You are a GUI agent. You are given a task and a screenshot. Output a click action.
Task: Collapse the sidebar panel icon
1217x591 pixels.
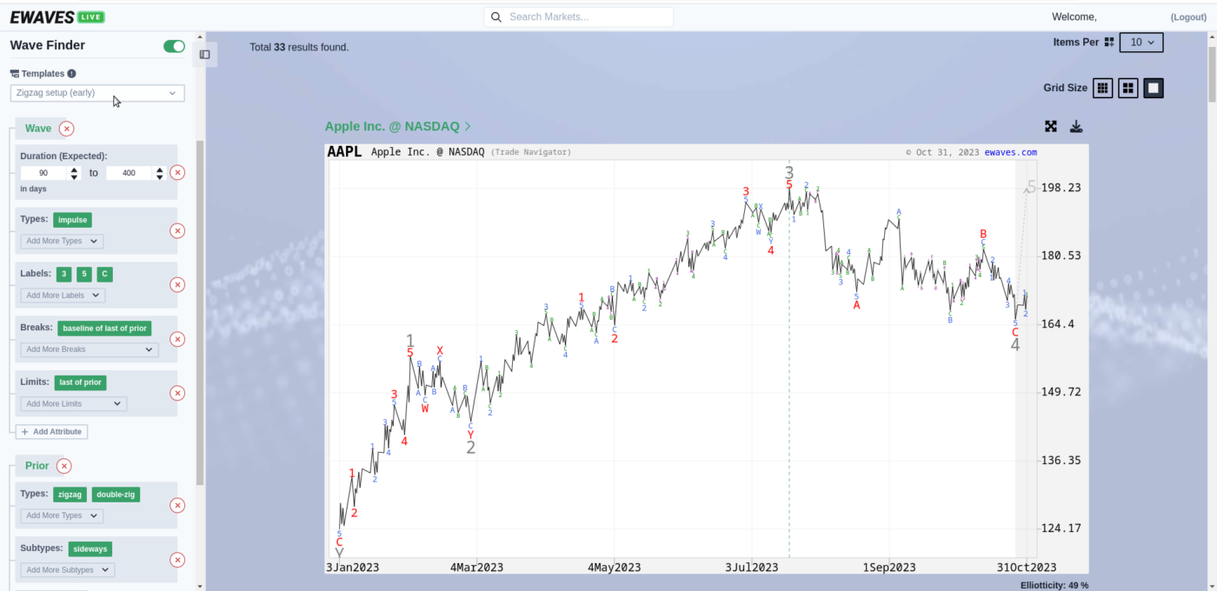(x=204, y=54)
